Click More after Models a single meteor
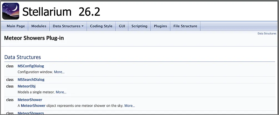Screen dimensions: 279x115 click(x=61, y=92)
